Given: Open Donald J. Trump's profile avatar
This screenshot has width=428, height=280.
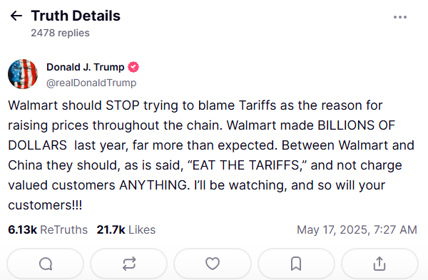Looking at the screenshot, I should click(23, 74).
